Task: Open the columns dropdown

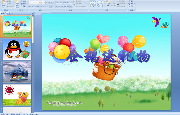Action: point(71,6)
